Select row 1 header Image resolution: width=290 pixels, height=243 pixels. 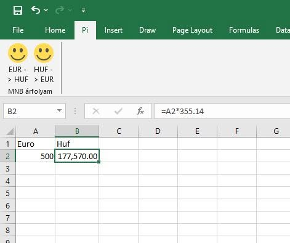pos(7,144)
